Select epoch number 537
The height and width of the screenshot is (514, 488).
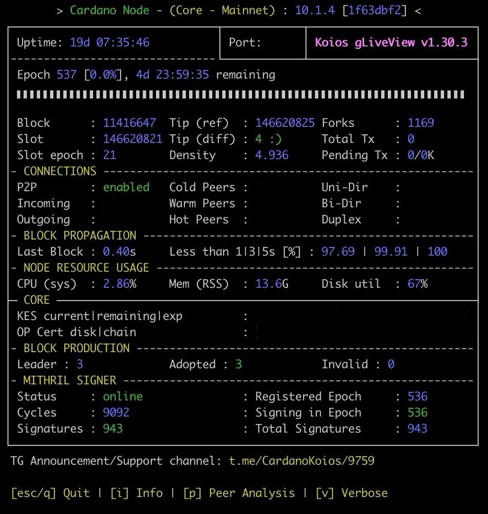coord(66,75)
